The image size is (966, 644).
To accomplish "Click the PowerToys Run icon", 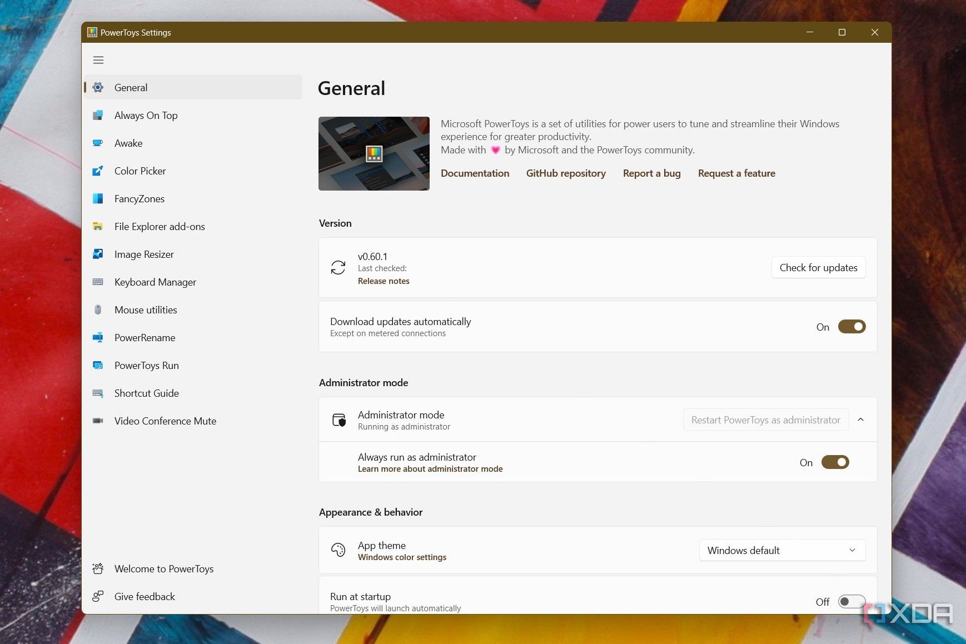I will pyautogui.click(x=98, y=365).
